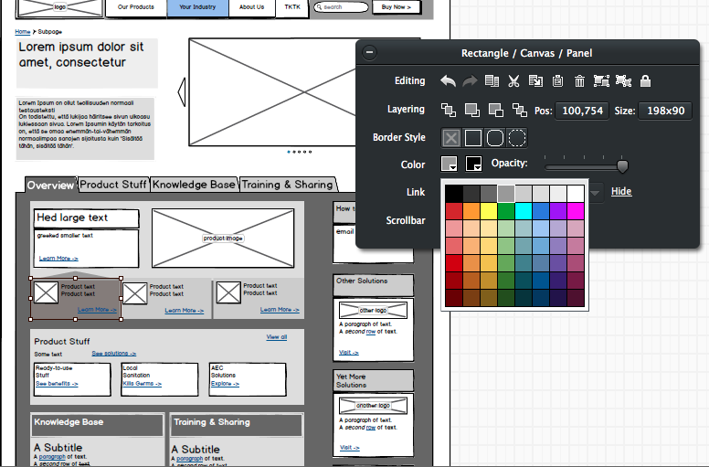The height and width of the screenshot is (467, 709).
Task: Click the Visit link under other logo
Action: click(x=349, y=352)
